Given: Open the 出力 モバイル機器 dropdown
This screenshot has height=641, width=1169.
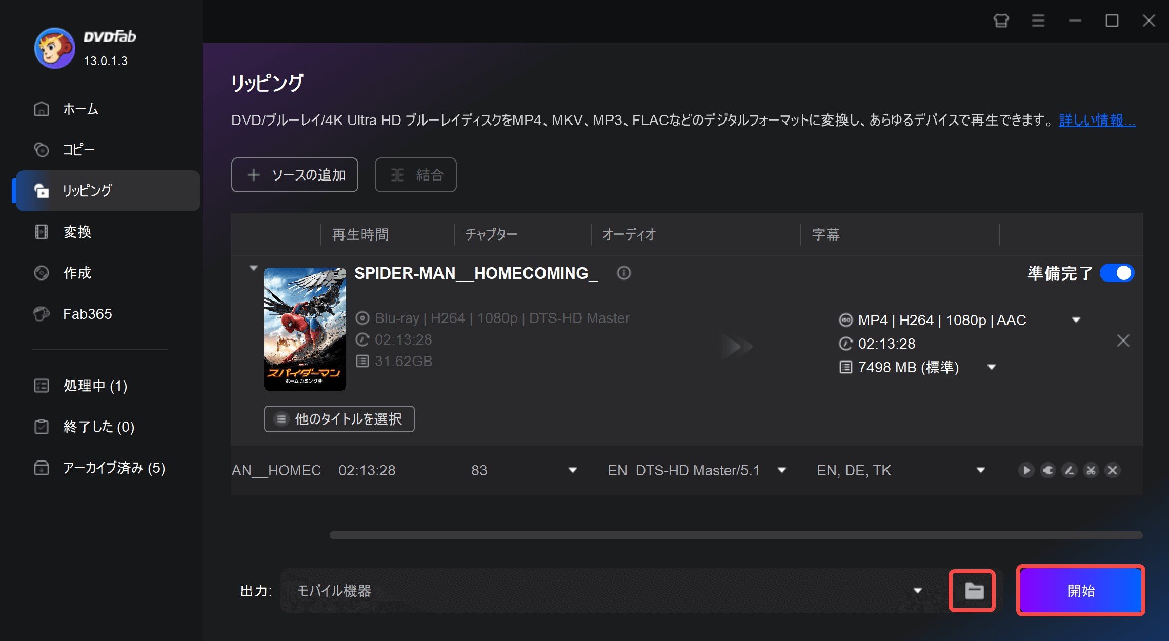Looking at the screenshot, I should pyautogui.click(x=609, y=591).
